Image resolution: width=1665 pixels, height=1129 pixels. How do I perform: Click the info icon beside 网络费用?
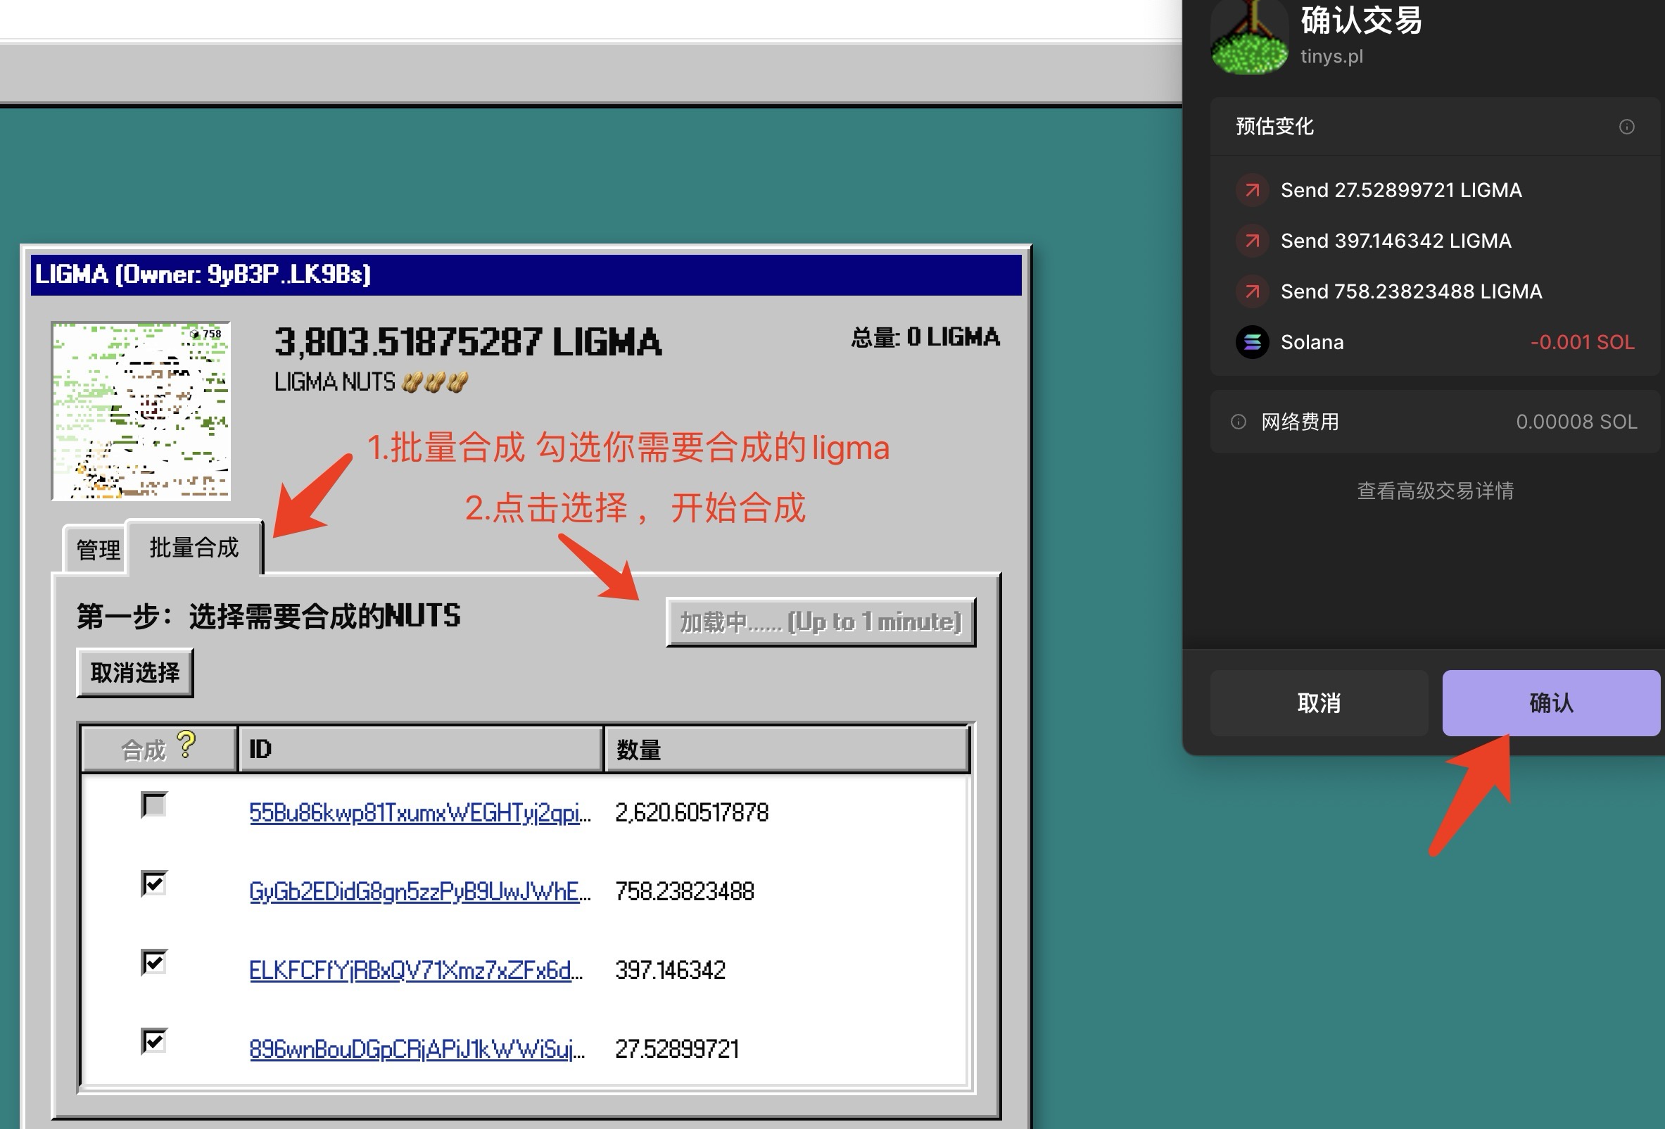coord(1238,422)
